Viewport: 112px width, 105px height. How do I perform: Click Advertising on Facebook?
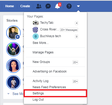tap(50, 71)
